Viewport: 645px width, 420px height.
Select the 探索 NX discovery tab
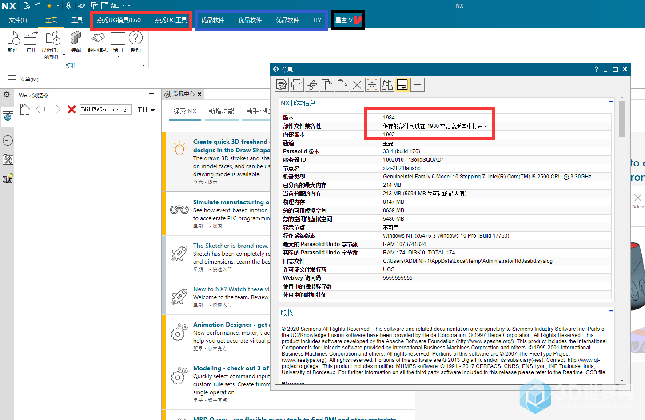pos(185,111)
